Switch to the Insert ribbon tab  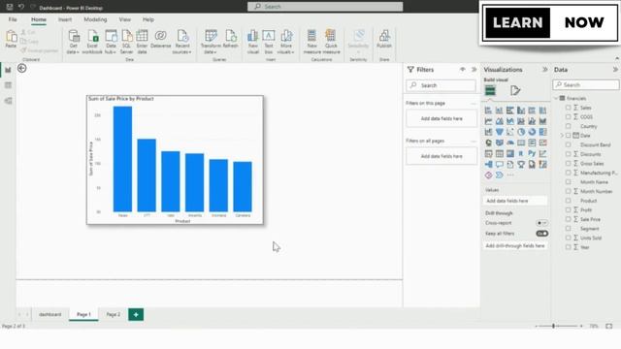click(x=65, y=19)
